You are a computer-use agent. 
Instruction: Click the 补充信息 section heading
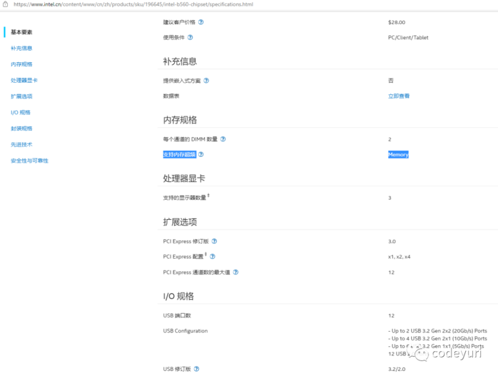(x=180, y=61)
